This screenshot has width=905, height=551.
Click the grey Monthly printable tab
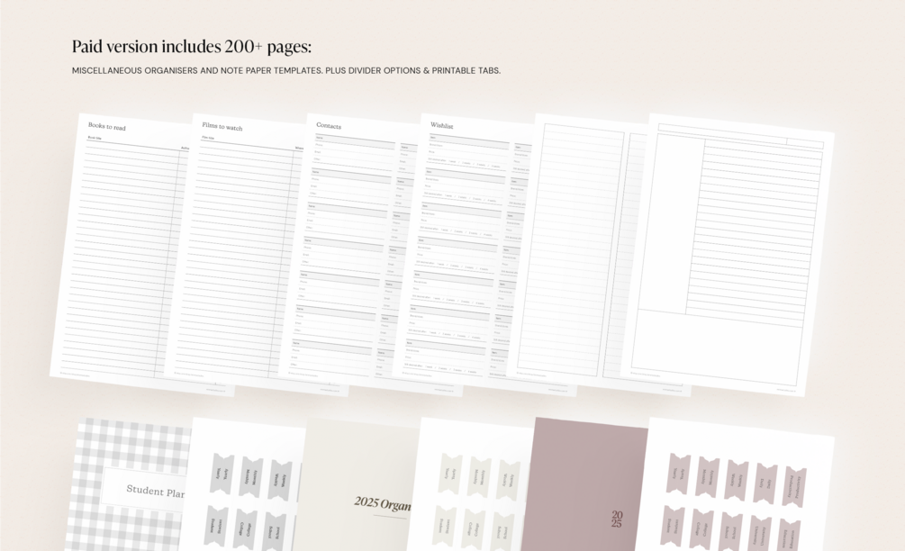pos(251,477)
